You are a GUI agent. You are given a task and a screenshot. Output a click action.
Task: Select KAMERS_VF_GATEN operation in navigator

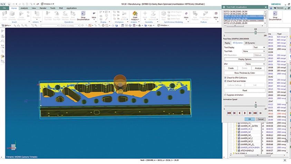point(249,126)
